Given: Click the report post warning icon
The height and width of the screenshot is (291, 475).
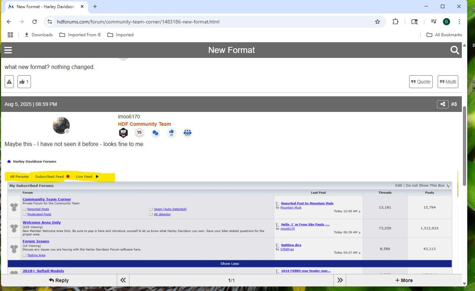Looking at the screenshot, I should click(9, 82).
